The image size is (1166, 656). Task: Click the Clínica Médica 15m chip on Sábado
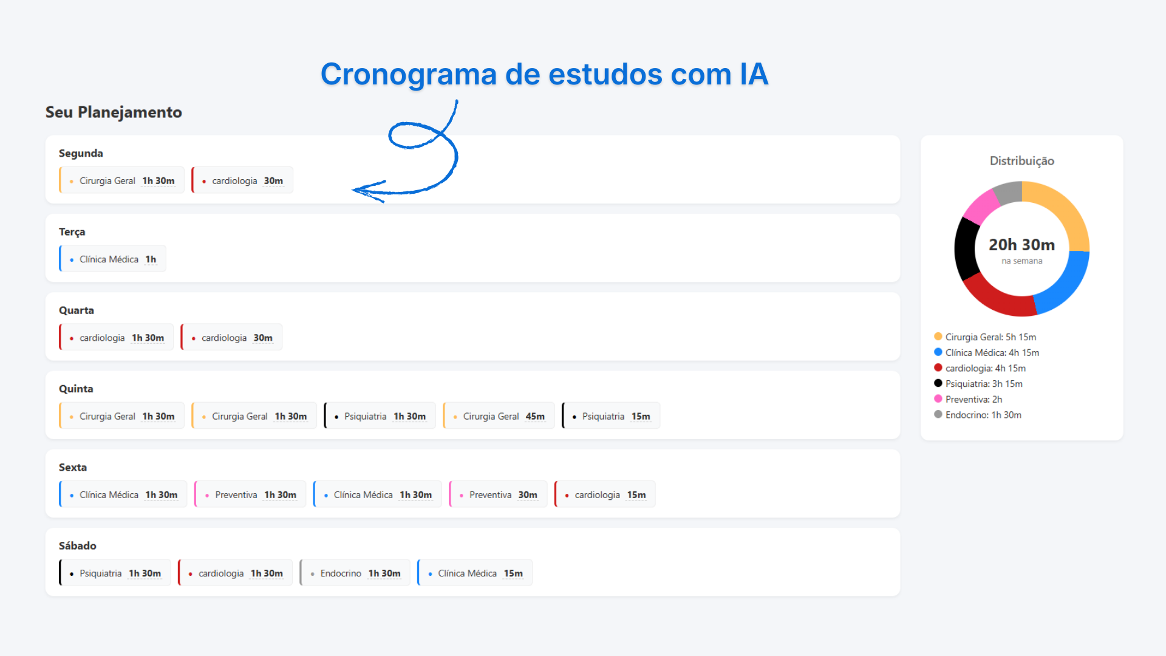coord(474,573)
